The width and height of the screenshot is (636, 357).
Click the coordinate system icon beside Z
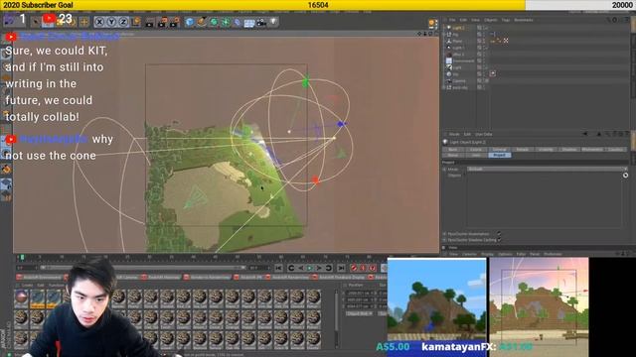136,22
